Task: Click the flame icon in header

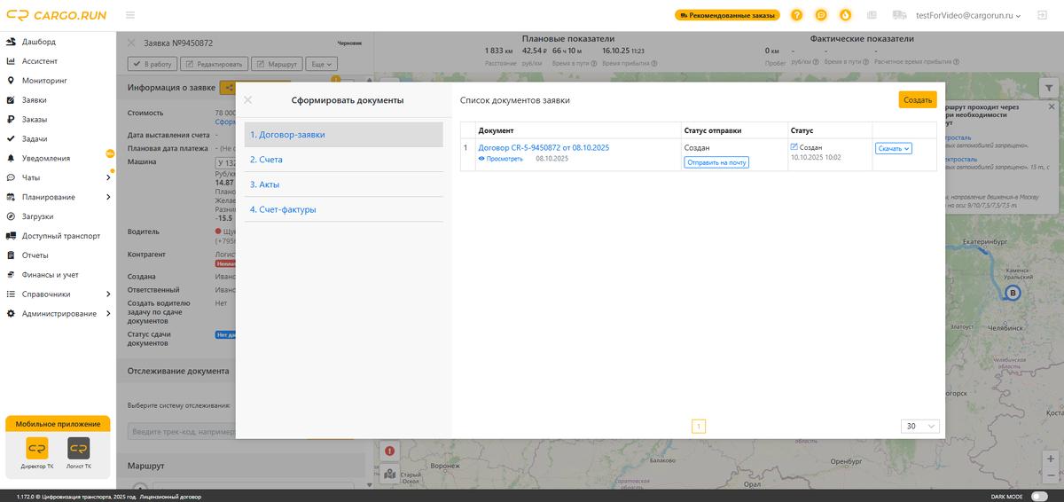Action: pos(845,15)
